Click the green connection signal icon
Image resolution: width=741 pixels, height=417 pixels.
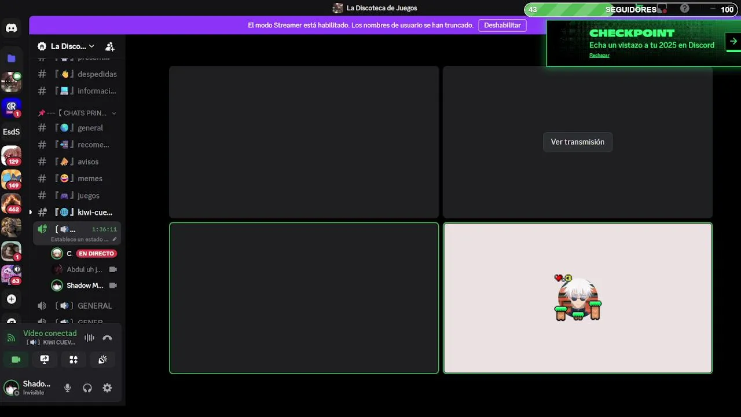pyautogui.click(x=11, y=338)
